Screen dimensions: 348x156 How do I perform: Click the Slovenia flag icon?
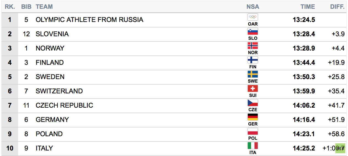(253, 32)
